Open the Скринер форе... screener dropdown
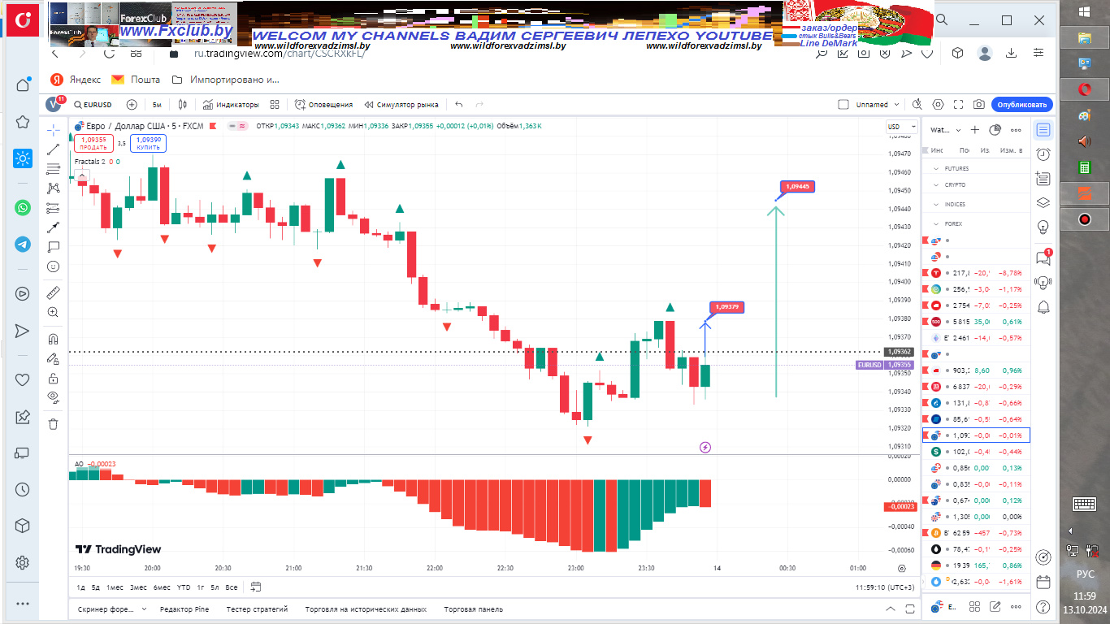1110x624 pixels. (112, 609)
